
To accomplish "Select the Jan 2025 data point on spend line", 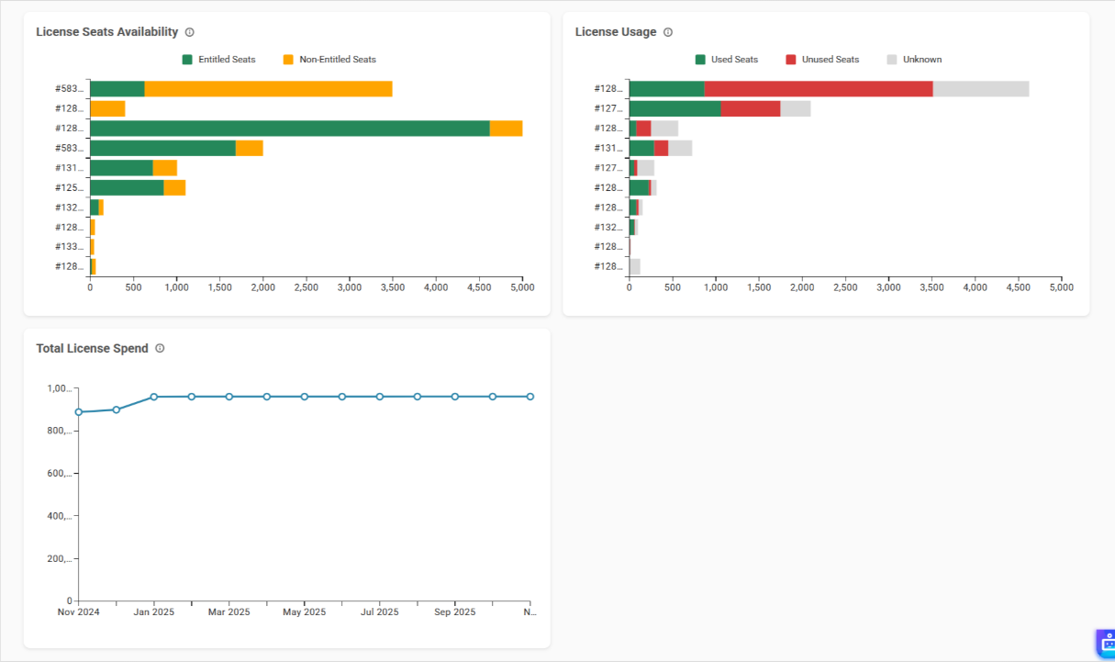I will 154,397.
